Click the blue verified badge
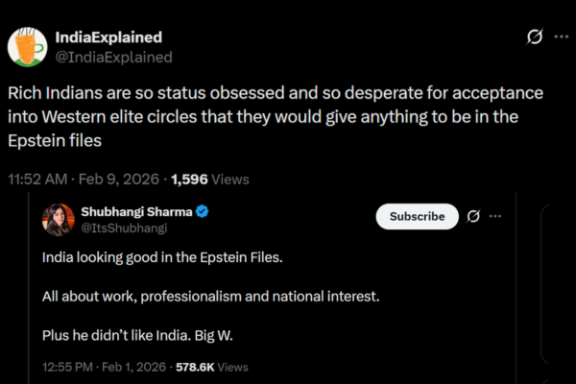 point(204,211)
